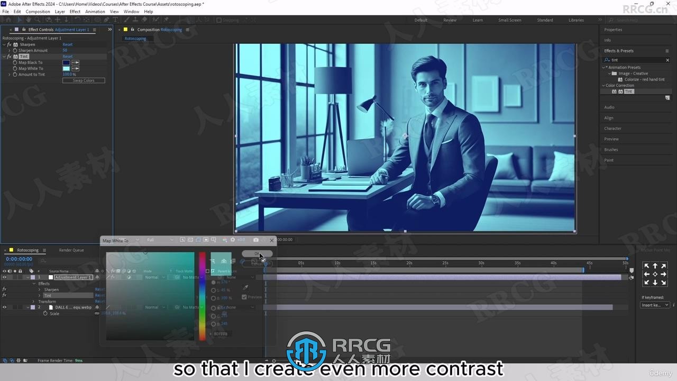Collapse the Sharpen effect in Effect Controls
The height and width of the screenshot is (381, 677).
pos(4,44)
